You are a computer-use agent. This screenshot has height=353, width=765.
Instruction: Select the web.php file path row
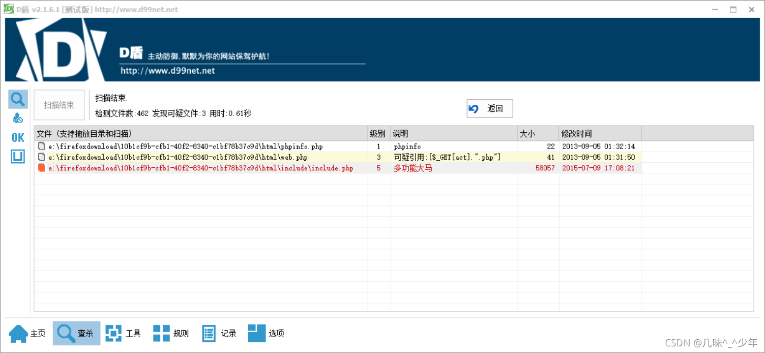coord(178,157)
